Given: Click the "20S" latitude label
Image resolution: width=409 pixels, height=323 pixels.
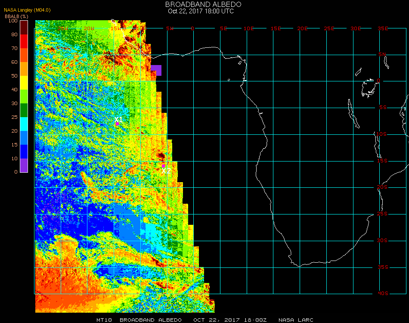Looking at the screenshot, I should (382, 187).
